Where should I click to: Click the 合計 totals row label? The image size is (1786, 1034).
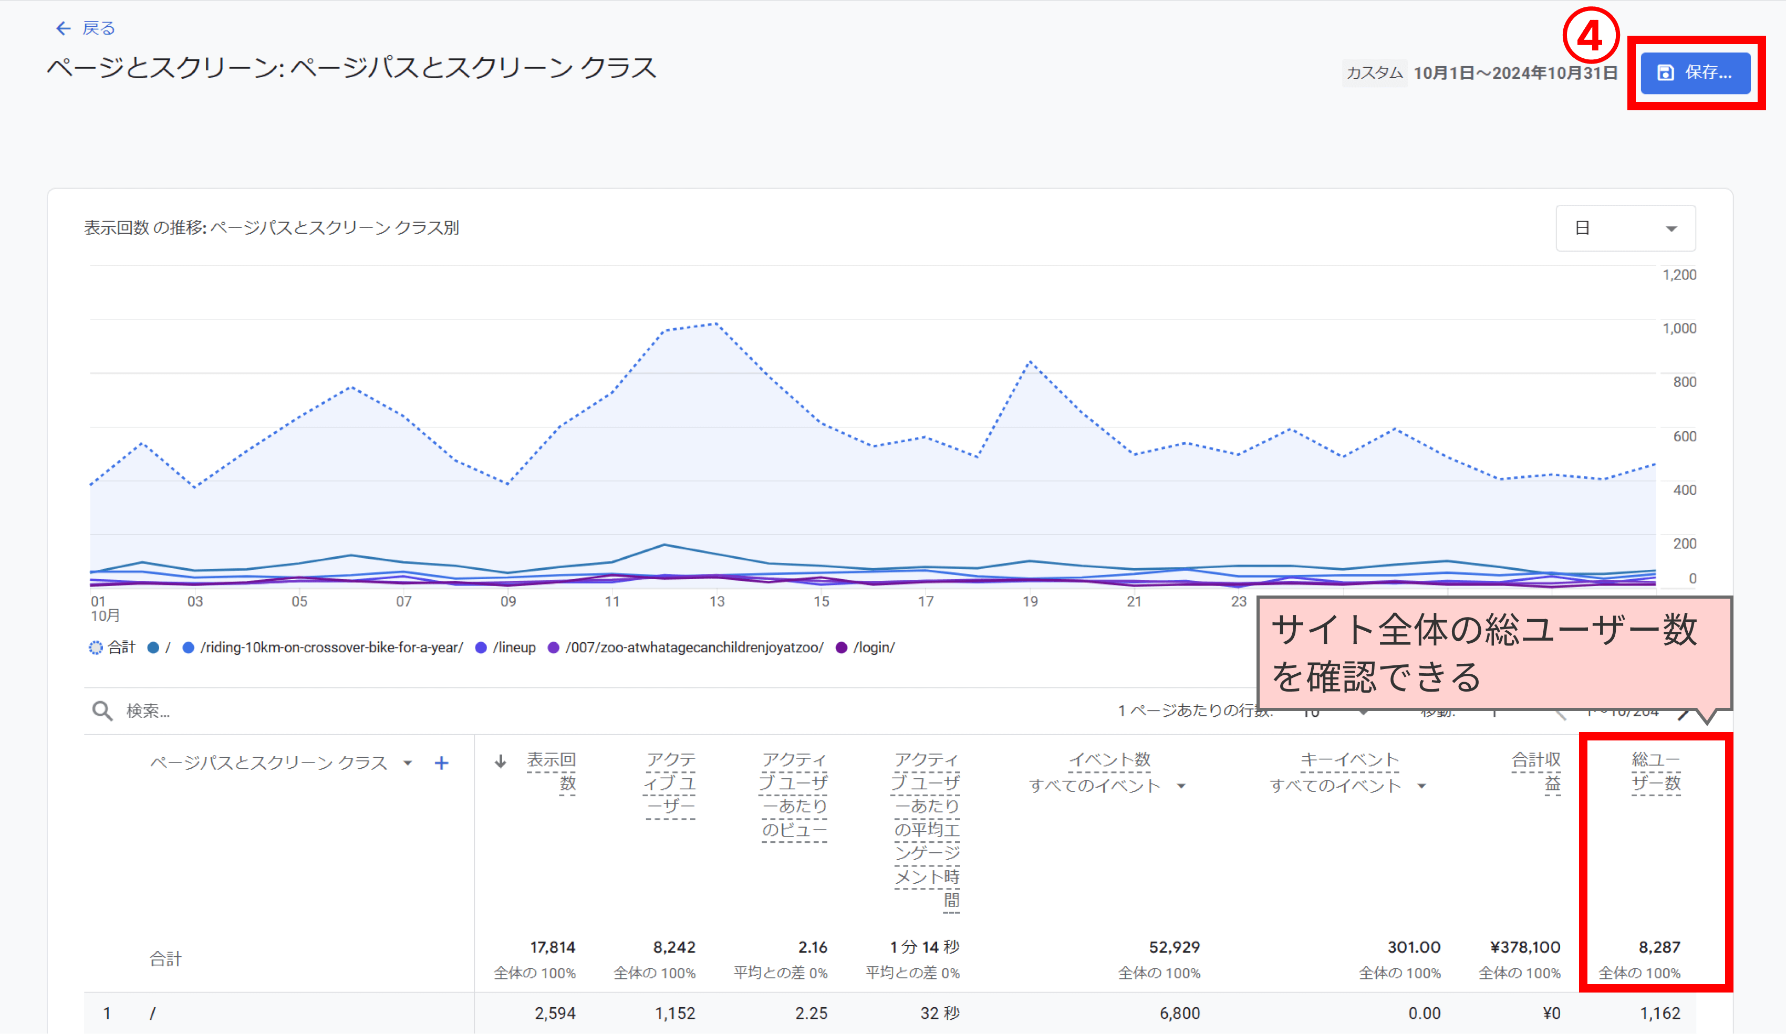166,959
